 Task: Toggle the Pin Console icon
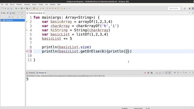(175, 73)
